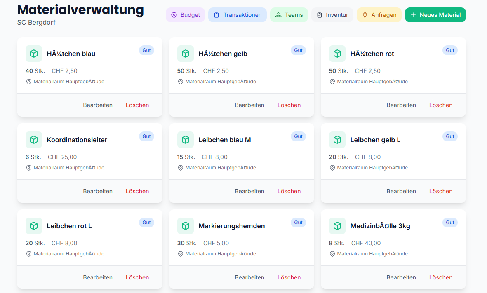Navigate to the Teams section
The height and width of the screenshot is (293, 487).
pos(289,14)
